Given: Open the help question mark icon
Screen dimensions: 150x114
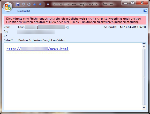Looking at the screenshot, I should pyautogui.click(x=145, y=11).
